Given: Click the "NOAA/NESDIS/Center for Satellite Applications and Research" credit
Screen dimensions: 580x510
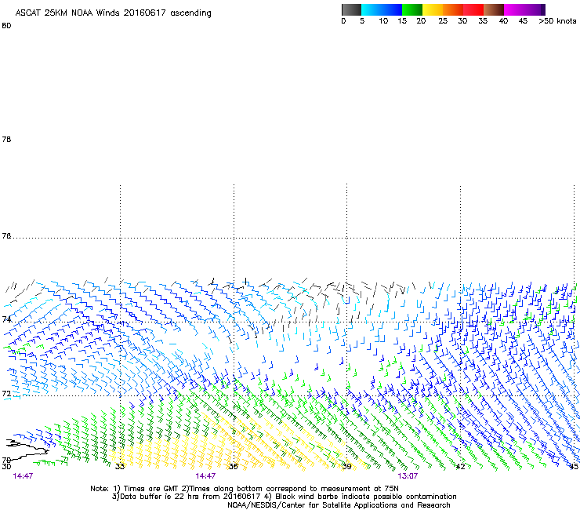Looking at the screenshot, I should [339, 505].
